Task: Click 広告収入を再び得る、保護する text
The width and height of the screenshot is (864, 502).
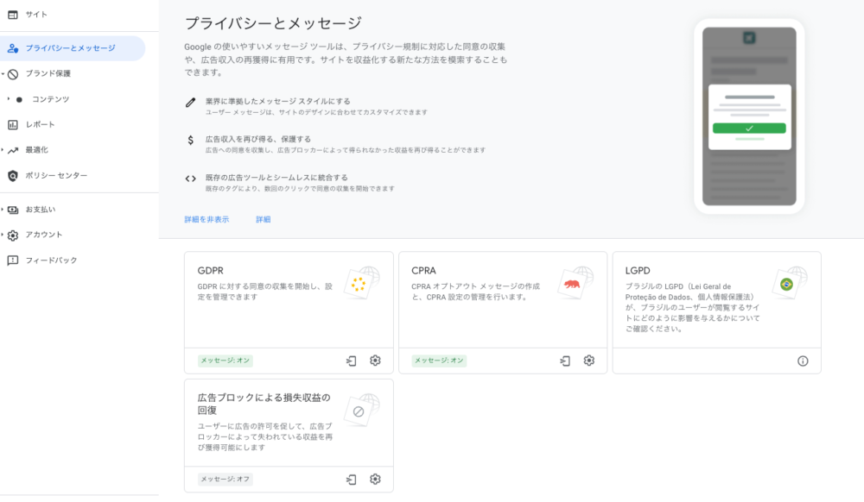Action: pyautogui.click(x=258, y=140)
